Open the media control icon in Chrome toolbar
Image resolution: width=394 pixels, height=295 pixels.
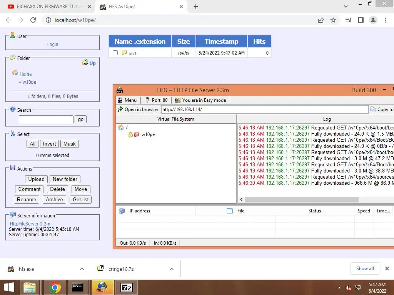(x=348, y=20)
